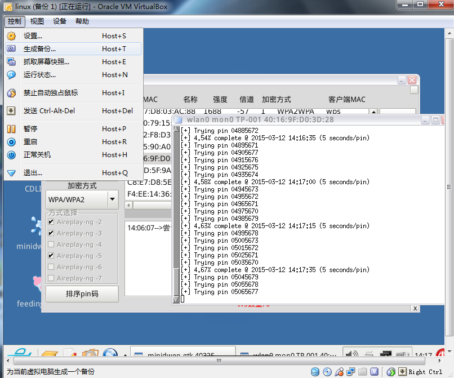Screen dimensions: 454x378
Task: Click the VirtualBox title bar app icon
Action: point(8,7)
